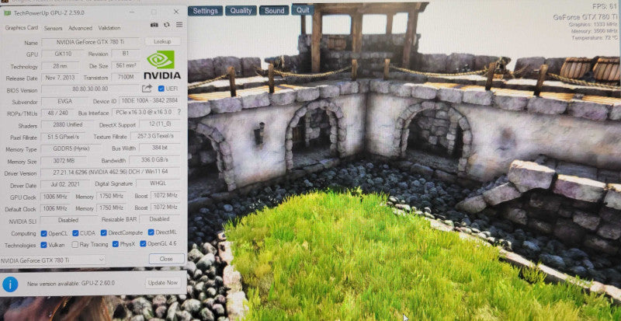This screenshot has height=321, width=621.
Task: Toggle the CUDA checkbox
Action: click(75, 233)
